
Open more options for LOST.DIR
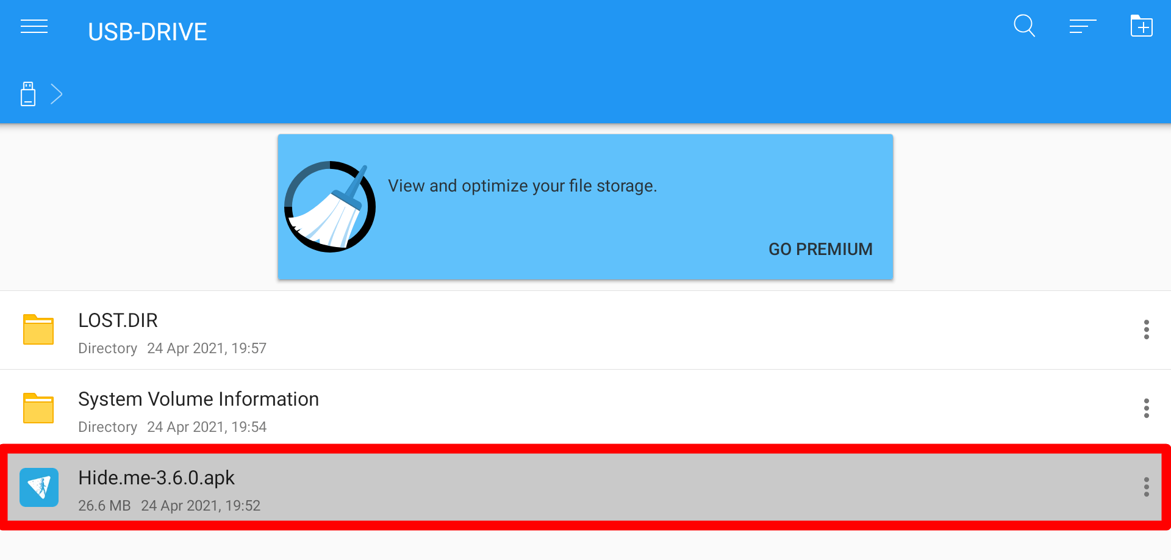click(1147, 329)
